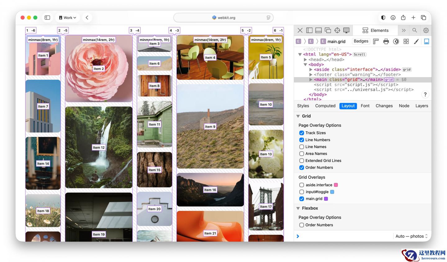Click the inspector search magnifier icon
The height and width of the screenshot is (262, 447).
[414, 30]
